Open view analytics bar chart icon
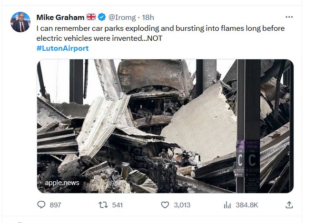Image resolution: width=315 pixels, height=223 pixels. (x=227, y=205)
